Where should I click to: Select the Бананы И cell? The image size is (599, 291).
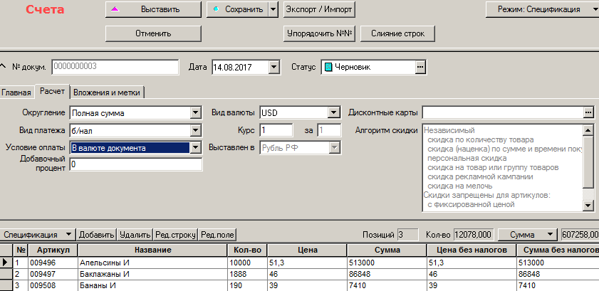coord(153,285)
